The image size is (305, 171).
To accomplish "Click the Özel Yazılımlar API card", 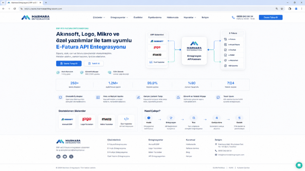I will point(126,122).
